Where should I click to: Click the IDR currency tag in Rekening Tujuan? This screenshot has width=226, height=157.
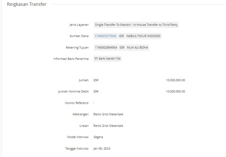click(122, 47)
